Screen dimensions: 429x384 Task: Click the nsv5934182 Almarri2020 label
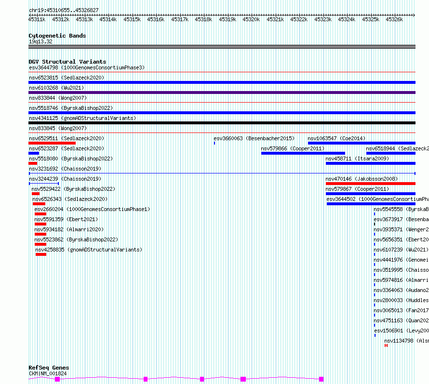[x=69, y=229]
